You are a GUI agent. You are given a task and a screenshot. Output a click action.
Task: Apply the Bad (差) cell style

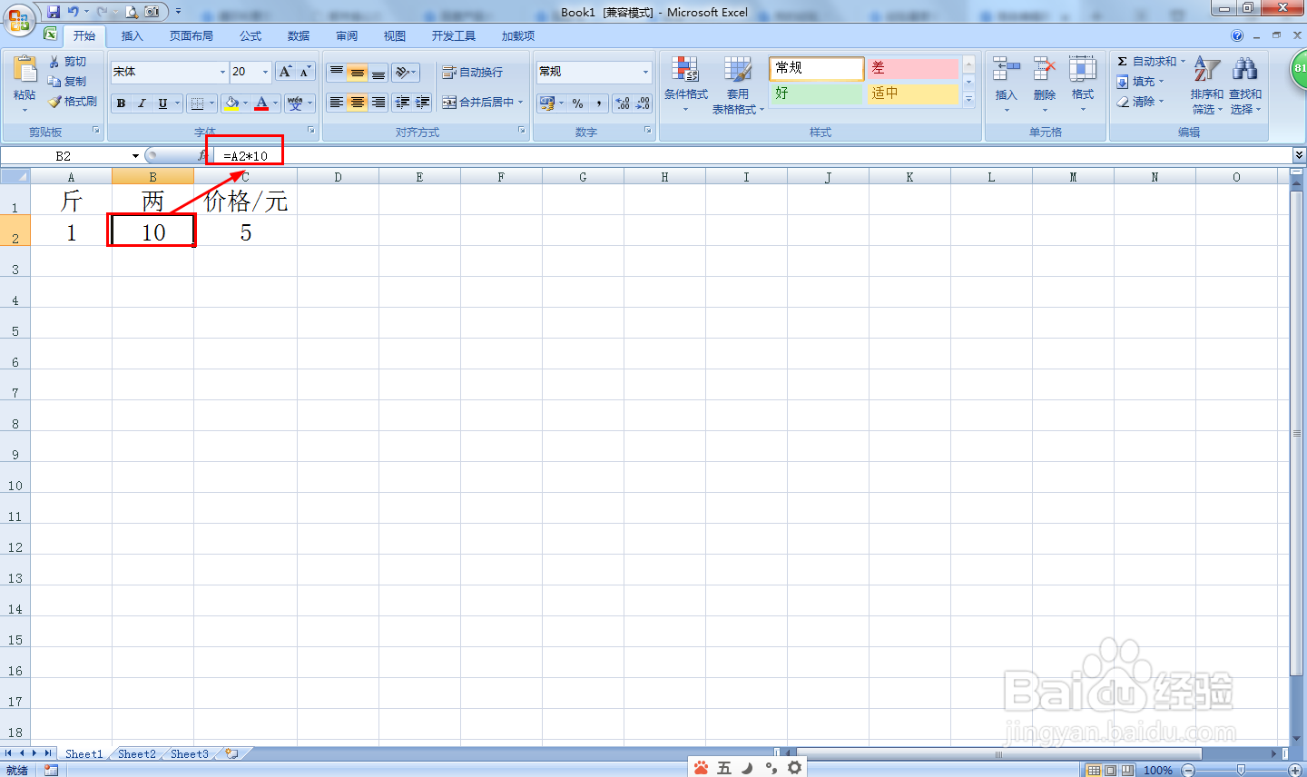coord(912,68)
